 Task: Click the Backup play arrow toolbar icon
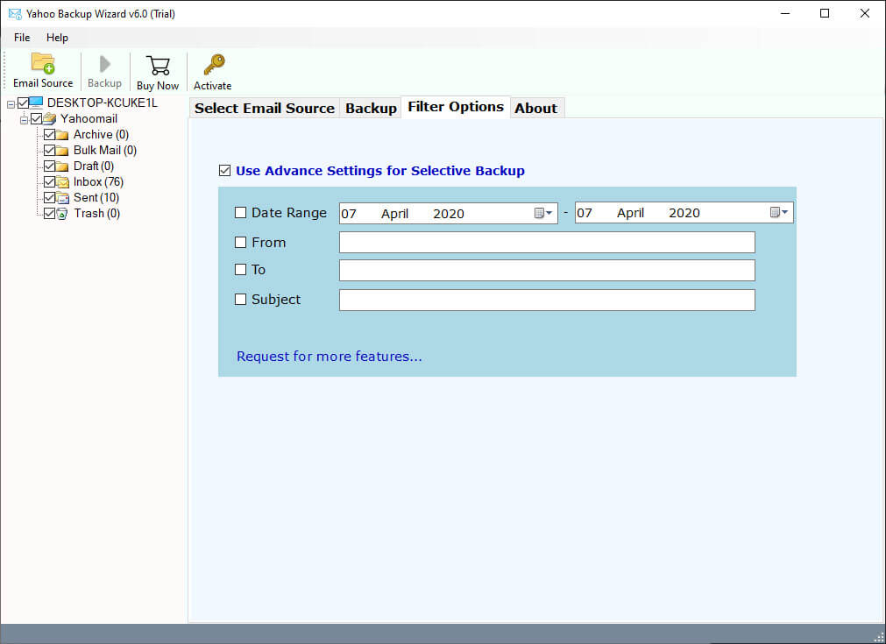(x=104, y=64)
